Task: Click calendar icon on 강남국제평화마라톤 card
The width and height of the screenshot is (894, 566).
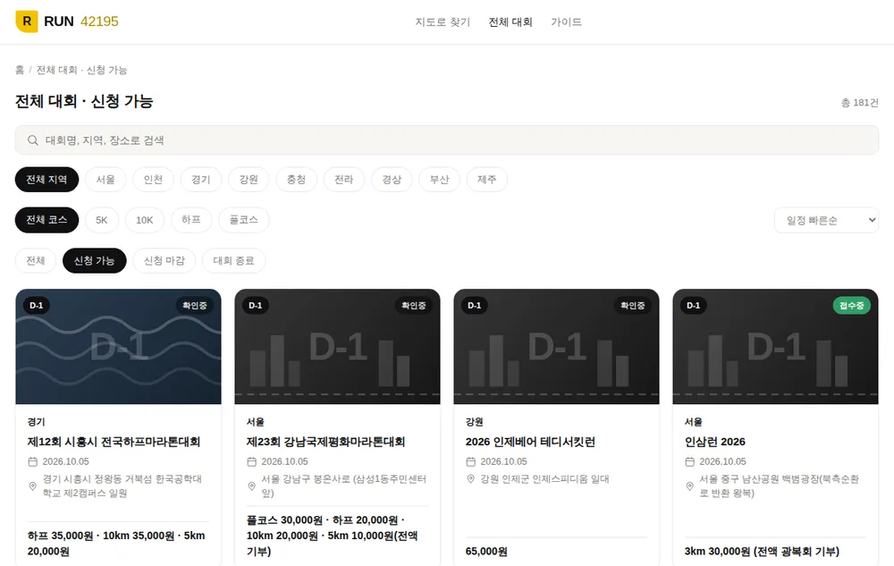Action: click(x=251, y=461)
